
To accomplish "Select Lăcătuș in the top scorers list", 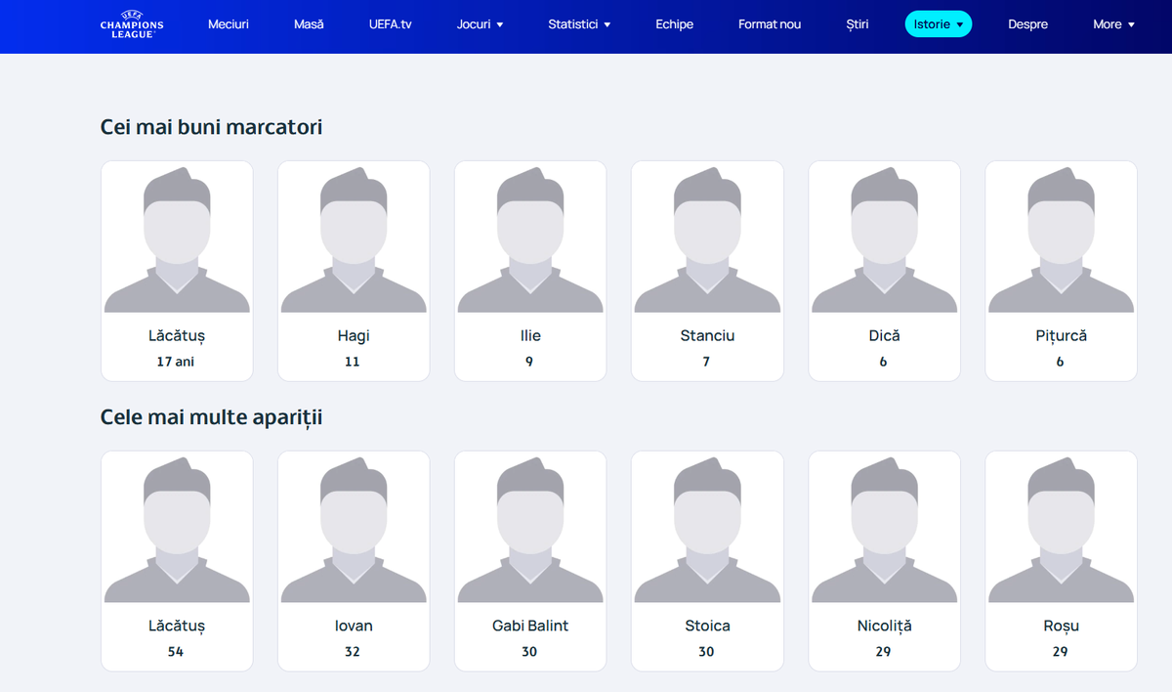I will pyautogui.click(x=177, y=269).
